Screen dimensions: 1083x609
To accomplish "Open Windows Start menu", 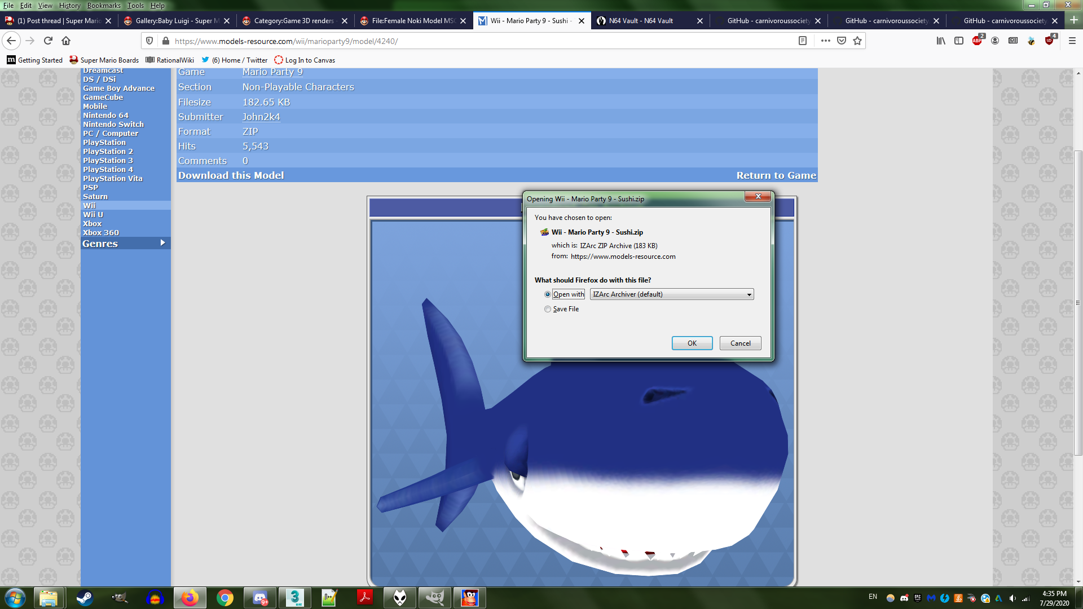I will [x=15, y=598].
